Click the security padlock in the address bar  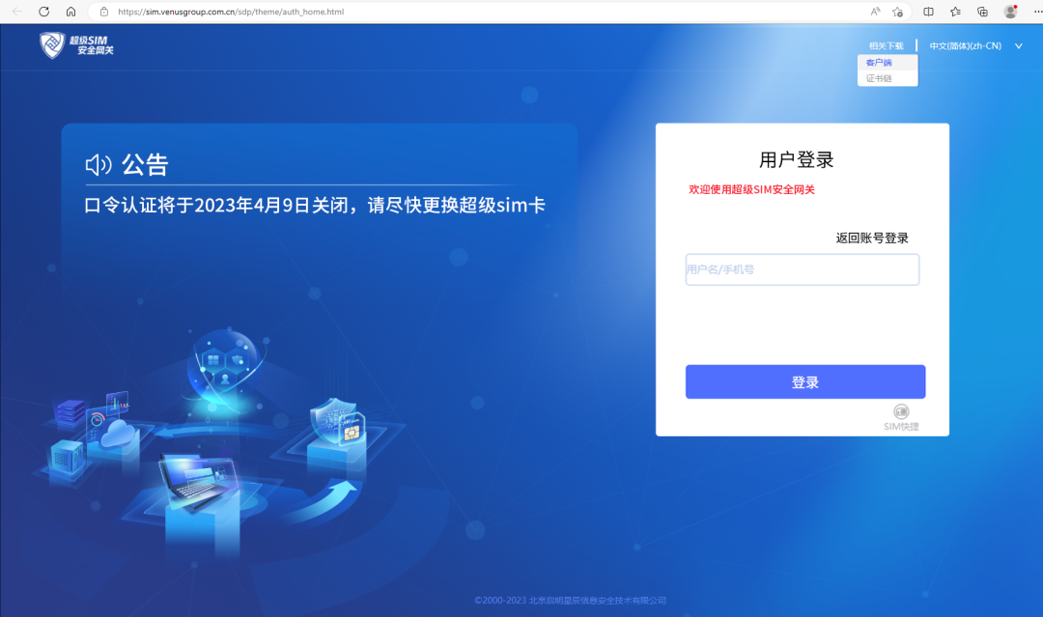click(x=103, y=12)
